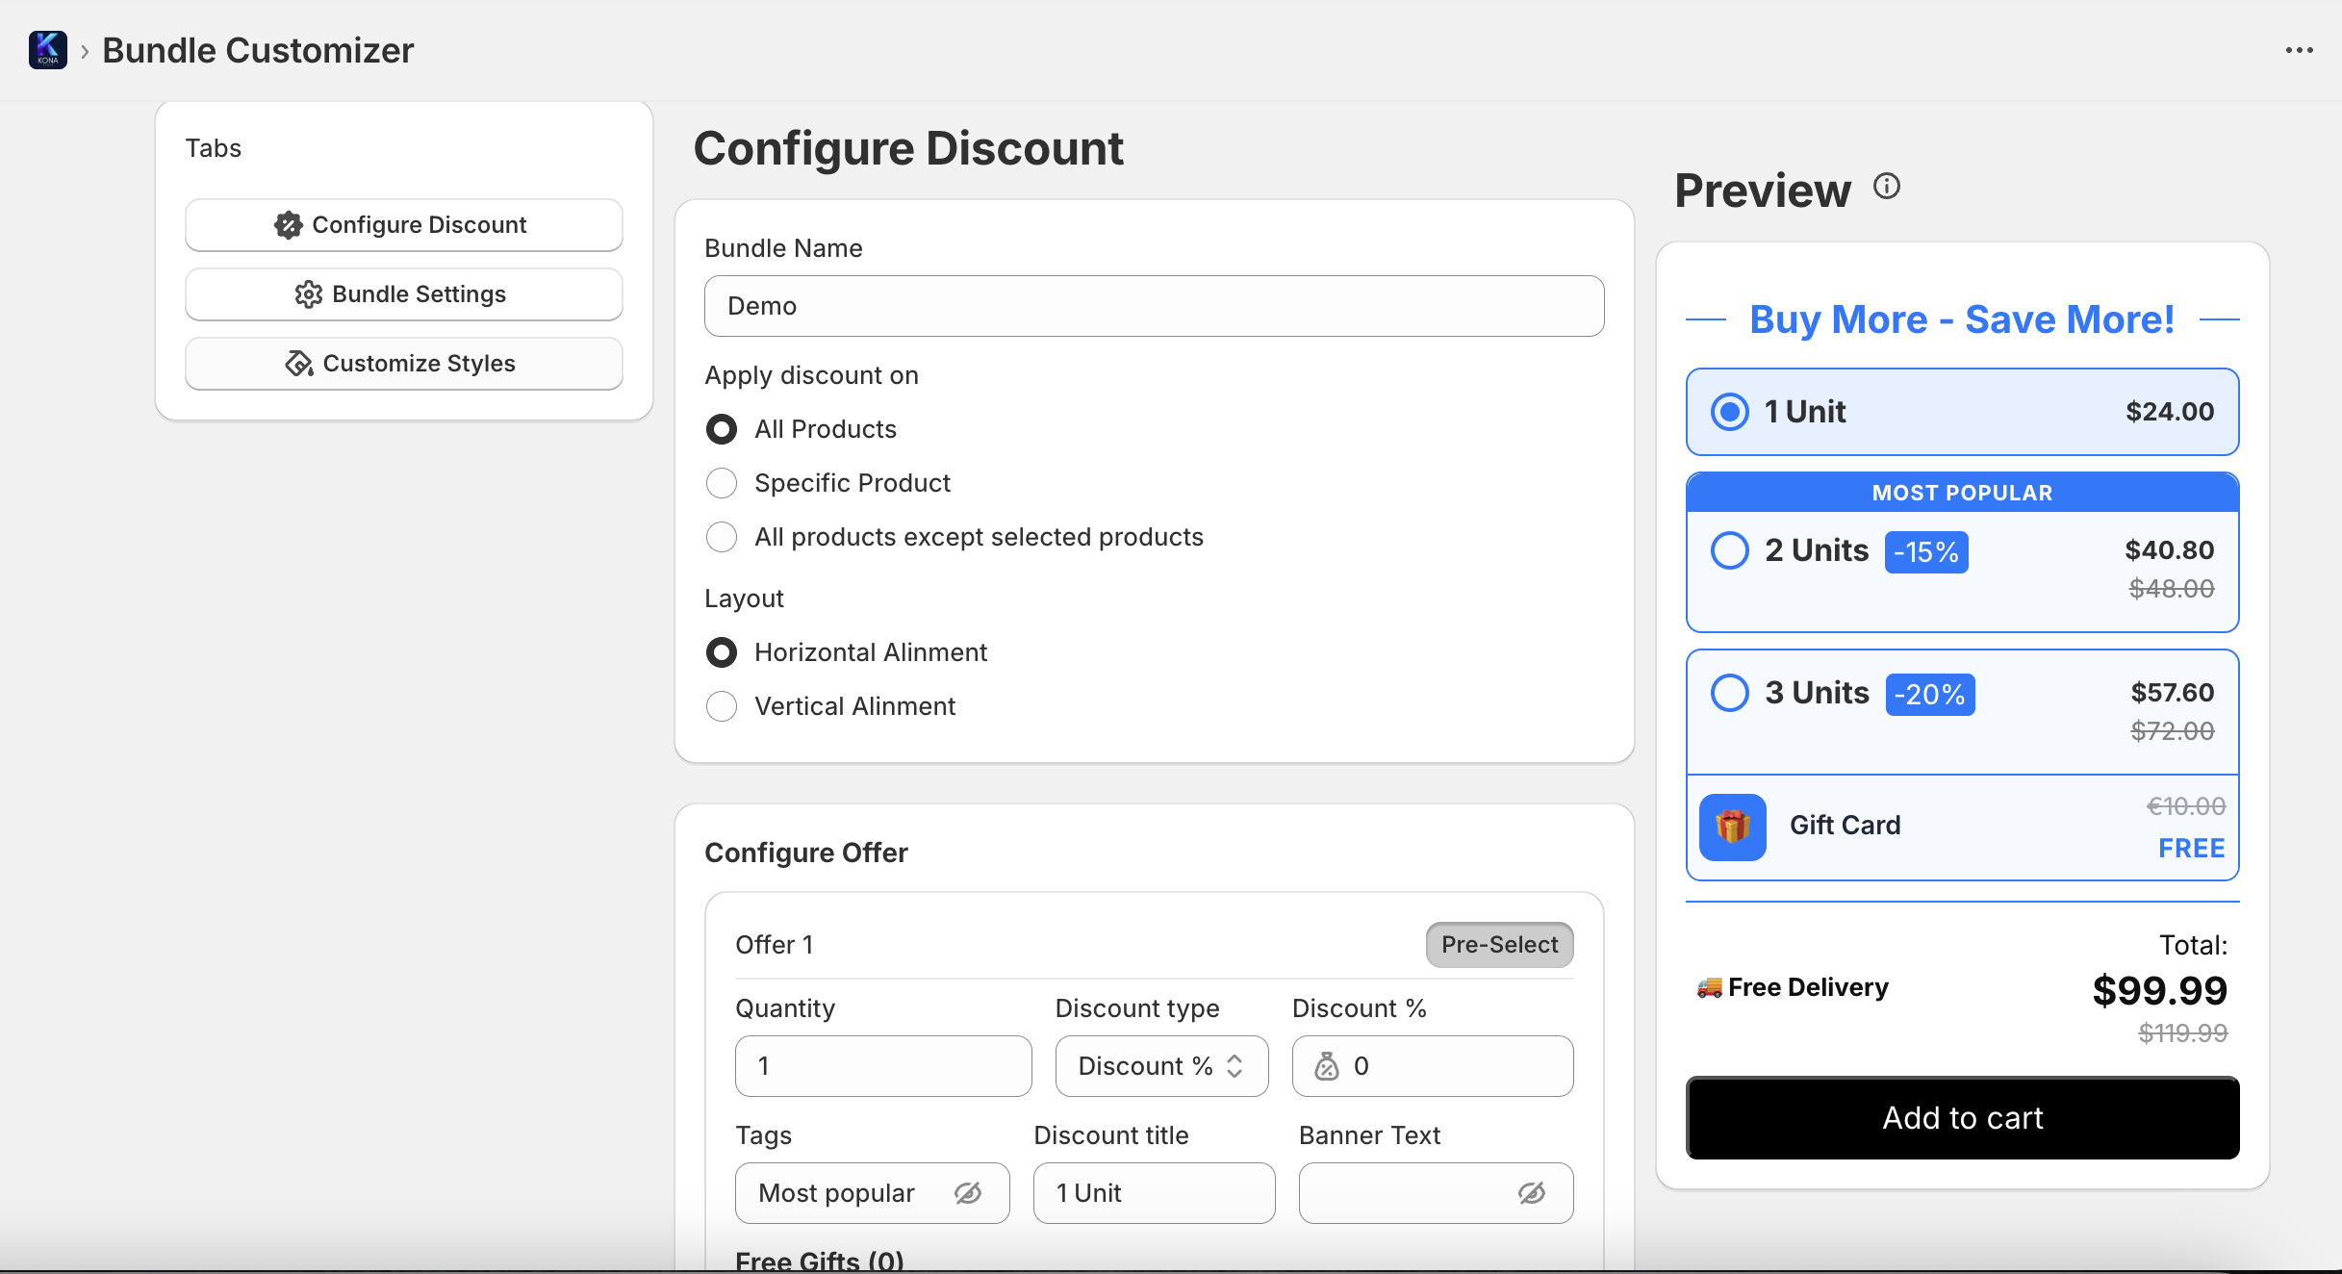Toggle visibility eye icon in Banner Text field
Screen dimensions: 2342x1274
tap(1531, 1193)
